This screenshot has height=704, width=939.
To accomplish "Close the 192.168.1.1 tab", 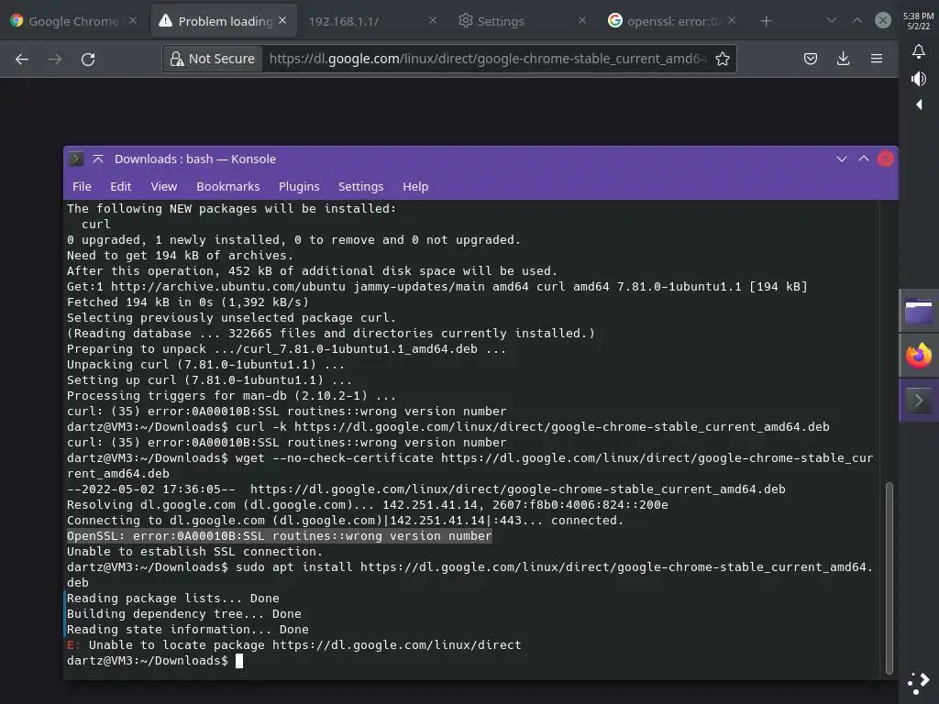I will 433,21.
